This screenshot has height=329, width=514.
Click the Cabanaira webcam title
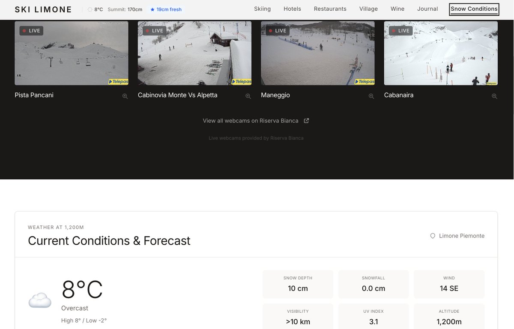click(399, 95)
